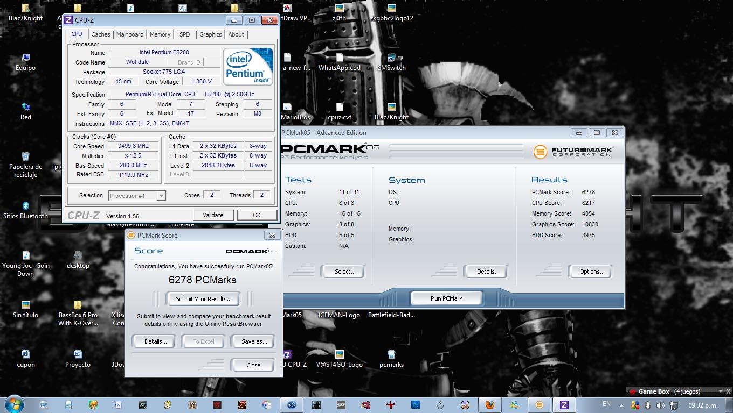Launch Photoshop from the taskbar
Screen dimensions: 733x413
pyautogui.click(x=416, y=405)
